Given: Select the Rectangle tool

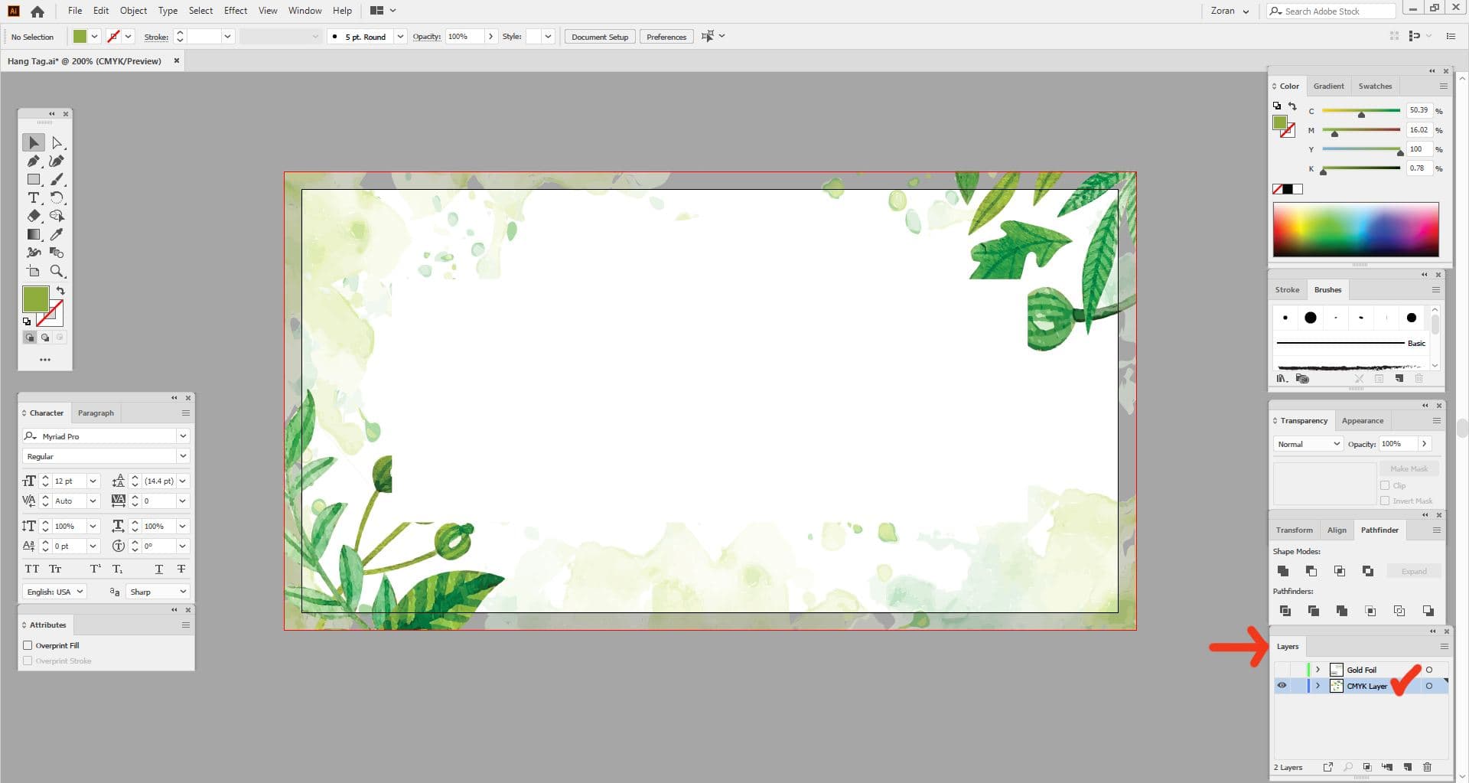Looking at the screenshot, I should tap(34, 179).
